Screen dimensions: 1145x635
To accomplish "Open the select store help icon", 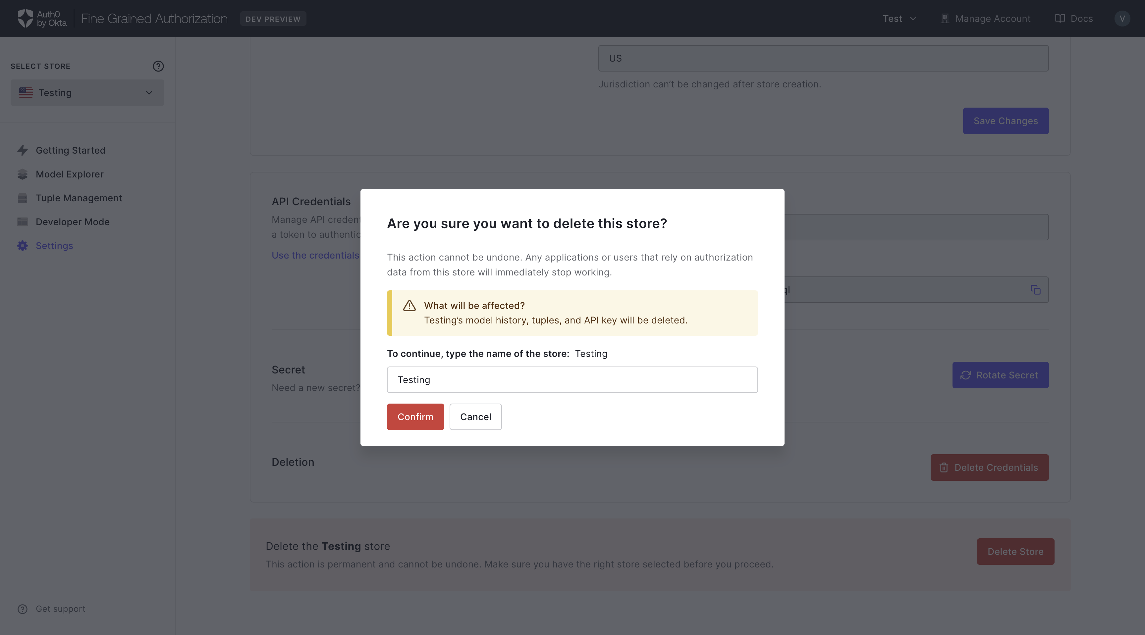I will click(158, 66).
